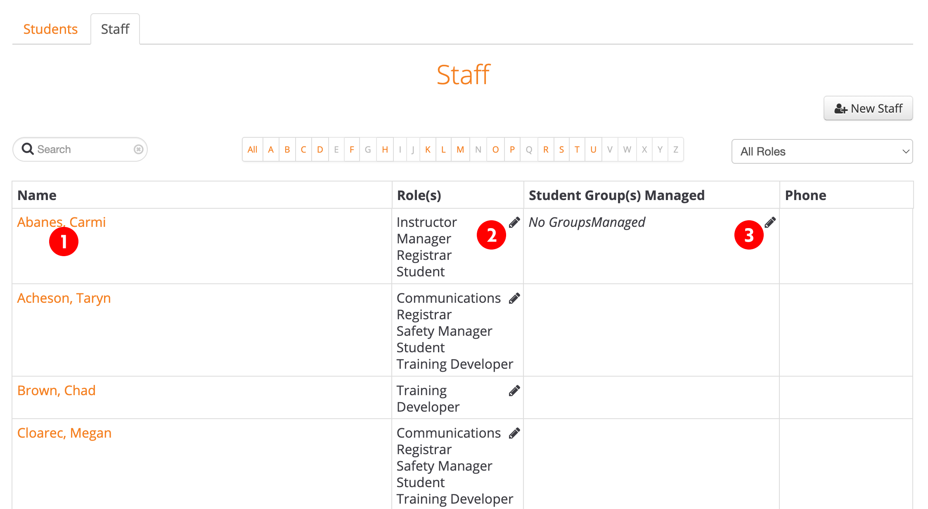The height and width of the screenshot is (509, 928).
Task: Select the Staff tab
Action: (115, 29)
